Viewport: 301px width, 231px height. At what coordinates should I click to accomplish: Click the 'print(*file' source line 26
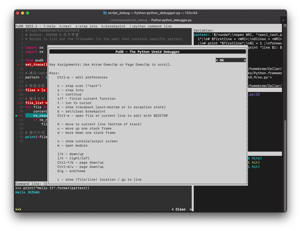coord(36,137)
